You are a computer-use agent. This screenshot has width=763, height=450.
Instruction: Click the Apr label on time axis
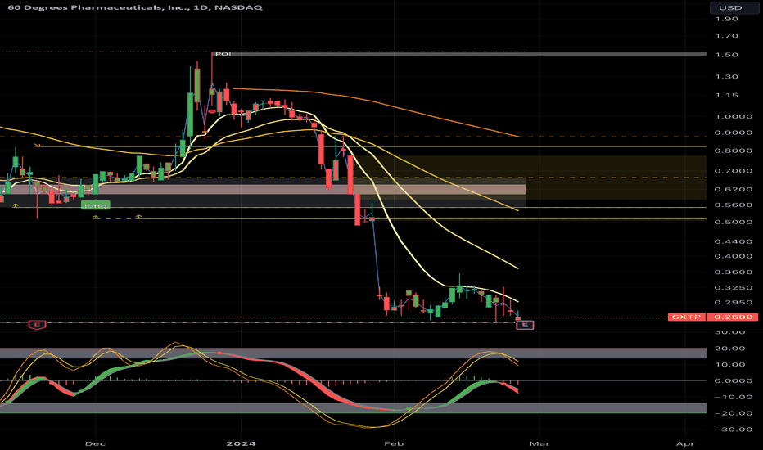tap(685, 443)
